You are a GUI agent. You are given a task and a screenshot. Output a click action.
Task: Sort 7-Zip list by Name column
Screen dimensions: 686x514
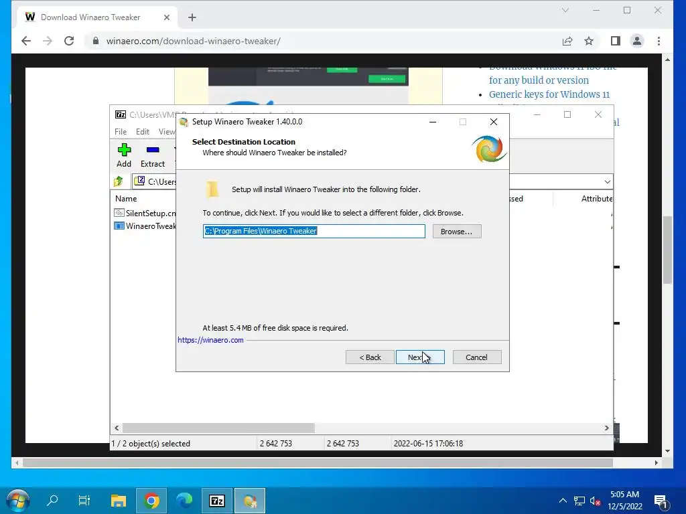(x=126, y=198)
